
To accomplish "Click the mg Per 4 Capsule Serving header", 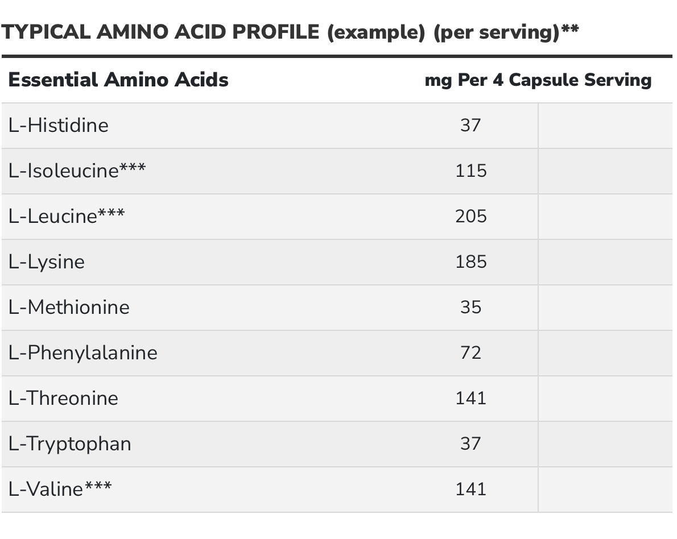I will click(x=538, y=80).
